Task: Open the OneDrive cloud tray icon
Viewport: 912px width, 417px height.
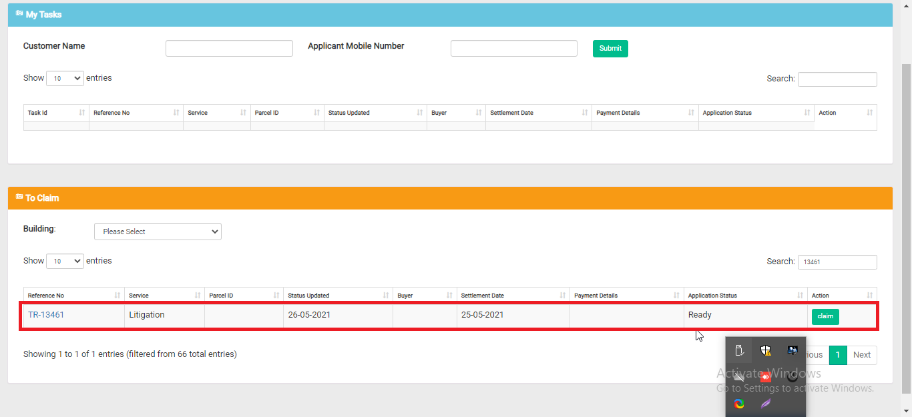Action: 739,377
